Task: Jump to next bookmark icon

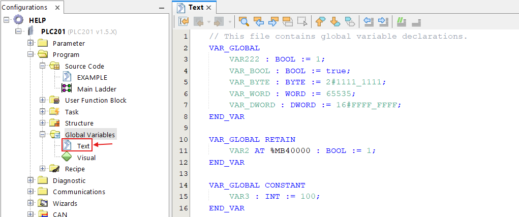Action: tap(334, 21)
